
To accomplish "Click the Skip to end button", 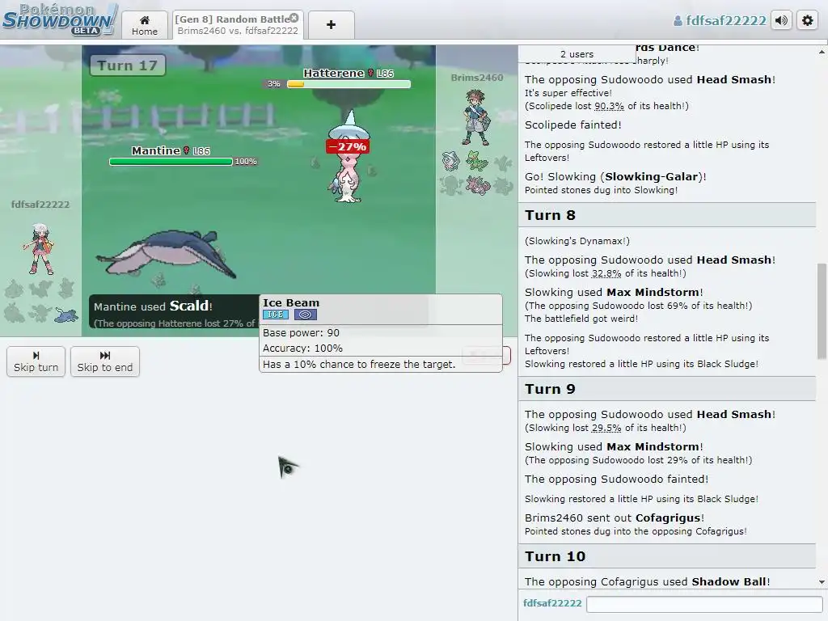I will click(x=105, y=361).
